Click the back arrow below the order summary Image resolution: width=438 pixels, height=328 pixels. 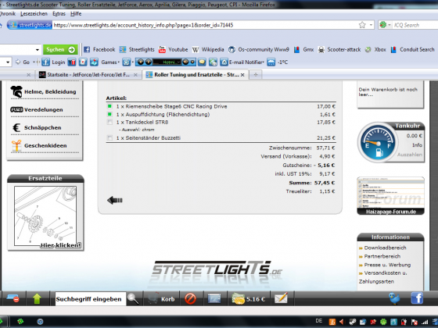pos(114,200)
